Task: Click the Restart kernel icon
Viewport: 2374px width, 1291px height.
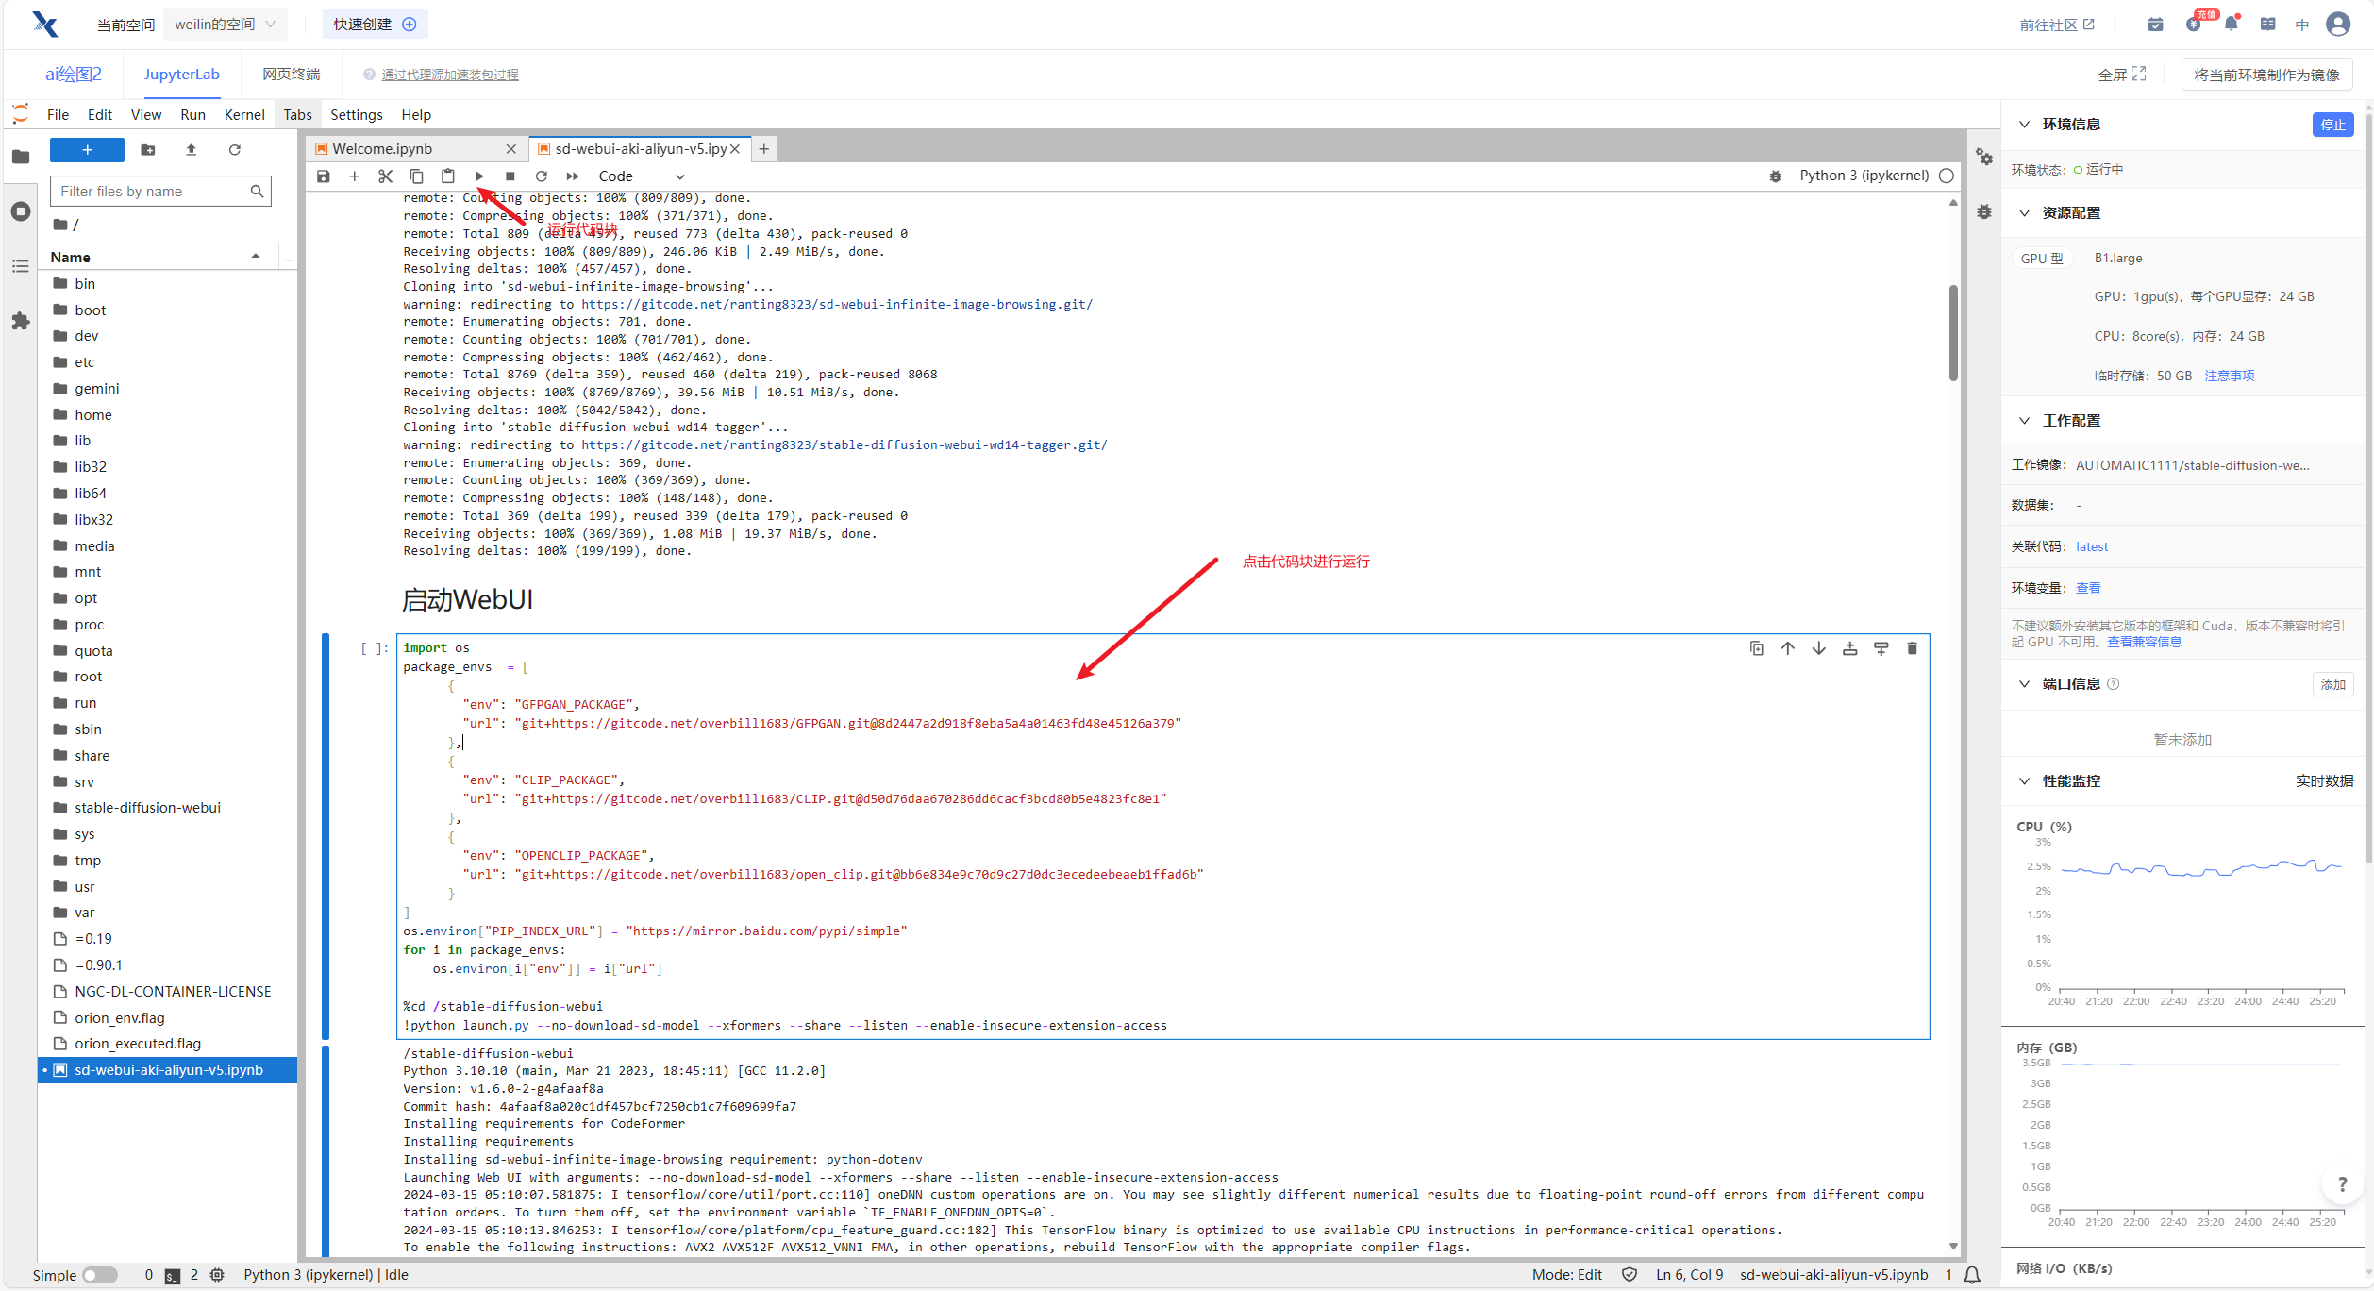Action: (542, 175)
